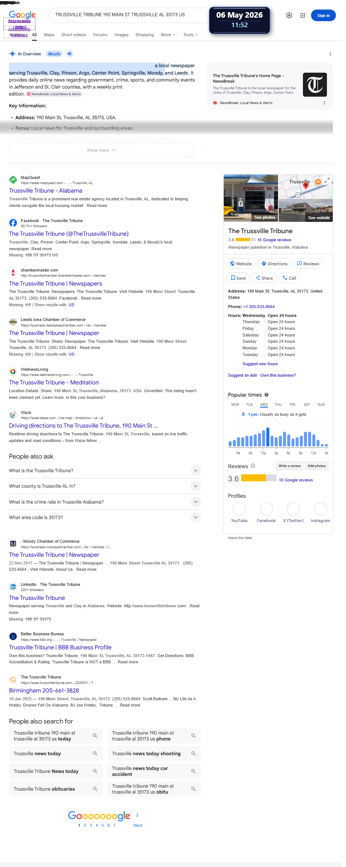Save The Trussville Tribune place
346x867 pixels.
pos(238,278)
